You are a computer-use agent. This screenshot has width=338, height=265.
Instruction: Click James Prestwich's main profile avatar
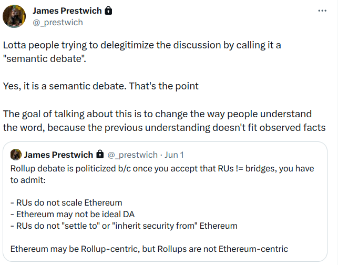tap(15, 17)
